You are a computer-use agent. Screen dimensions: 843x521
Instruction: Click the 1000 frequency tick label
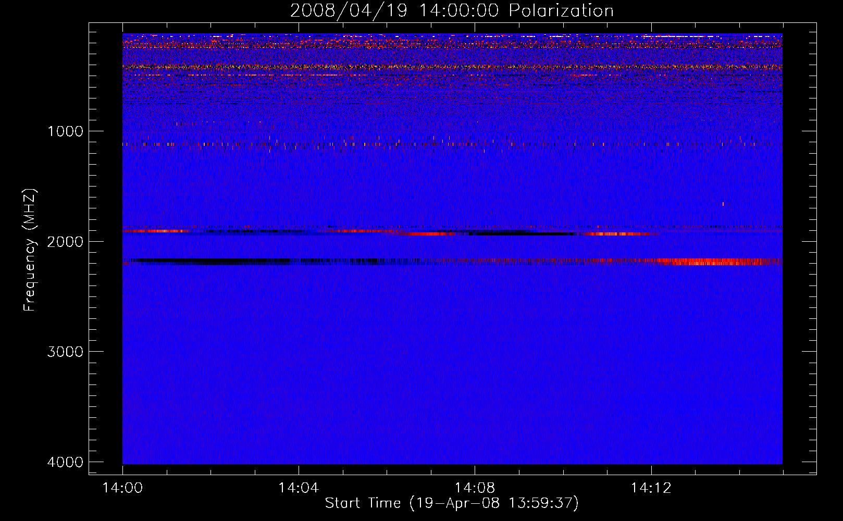pos(66,131)
